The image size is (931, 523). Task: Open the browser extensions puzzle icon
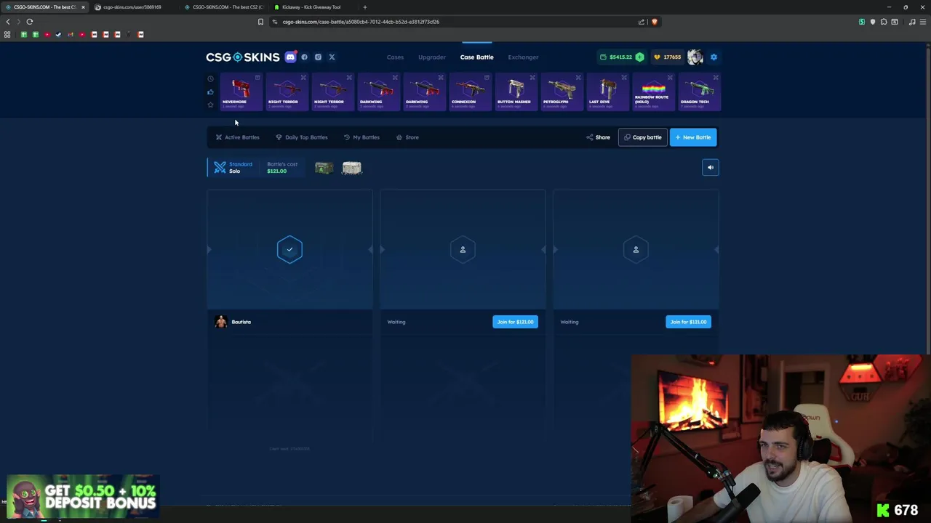click(884, 22)
